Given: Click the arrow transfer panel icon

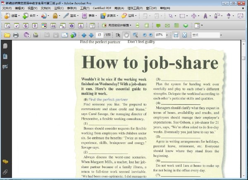Looking at the screenshot, I should point(62,26).
